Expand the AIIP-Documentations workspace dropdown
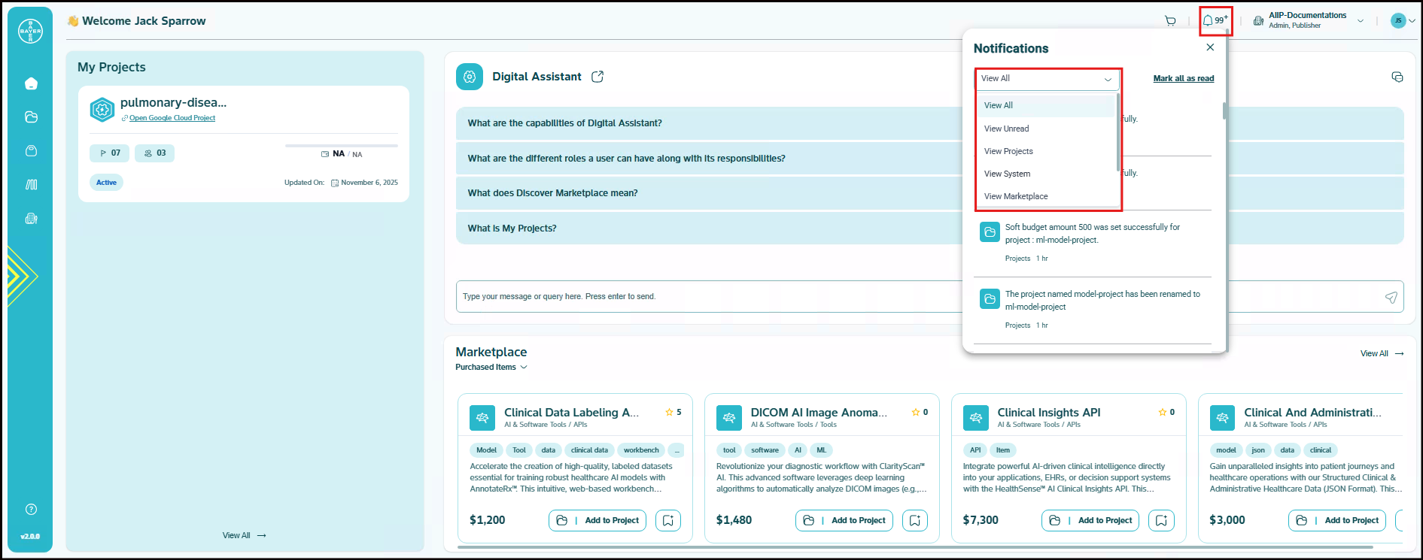 (x=1360, y=21)
